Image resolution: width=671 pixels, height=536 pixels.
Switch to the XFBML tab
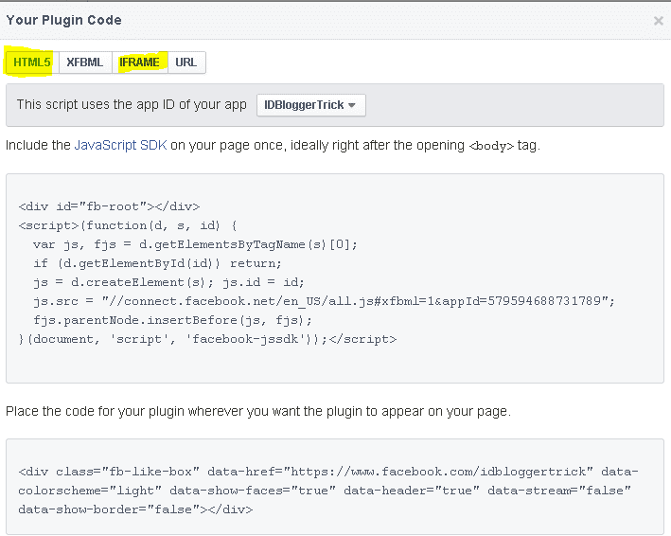85,63
